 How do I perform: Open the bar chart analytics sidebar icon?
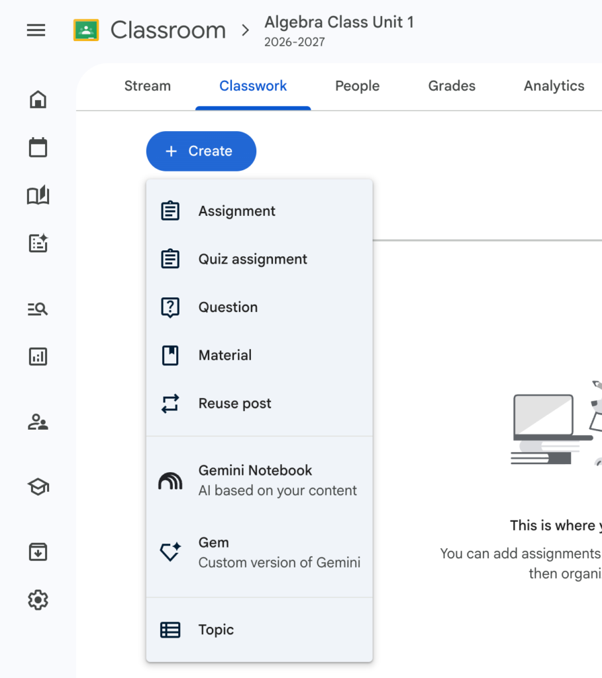38,357
